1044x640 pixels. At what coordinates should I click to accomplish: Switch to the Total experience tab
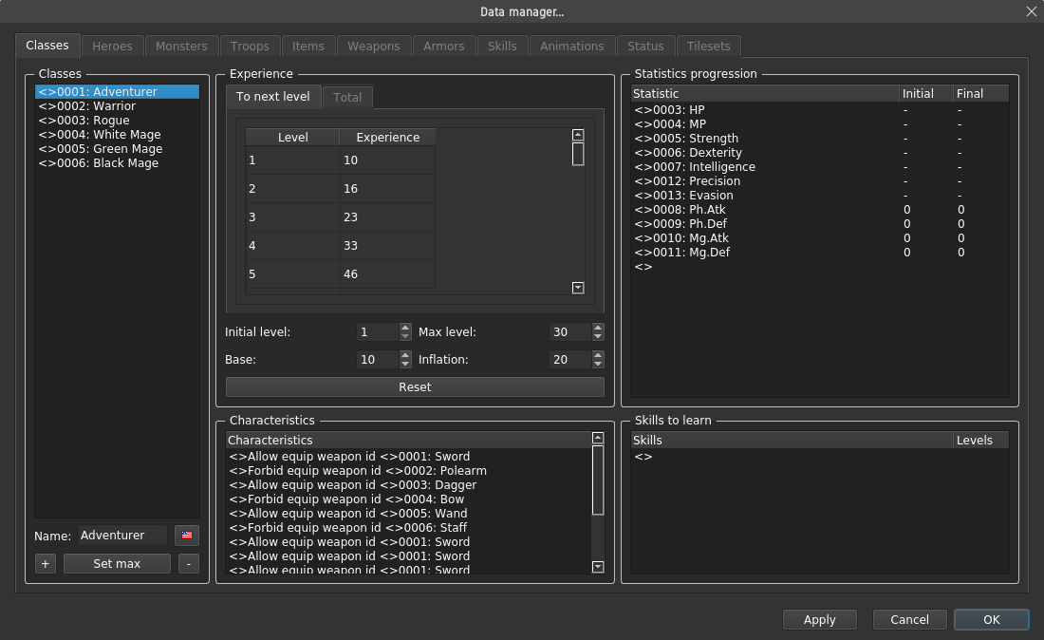tap(347, 97)
